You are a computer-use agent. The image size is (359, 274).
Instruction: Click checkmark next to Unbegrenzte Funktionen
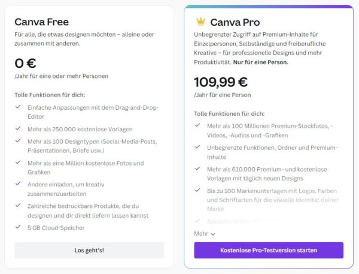point(197,147)
